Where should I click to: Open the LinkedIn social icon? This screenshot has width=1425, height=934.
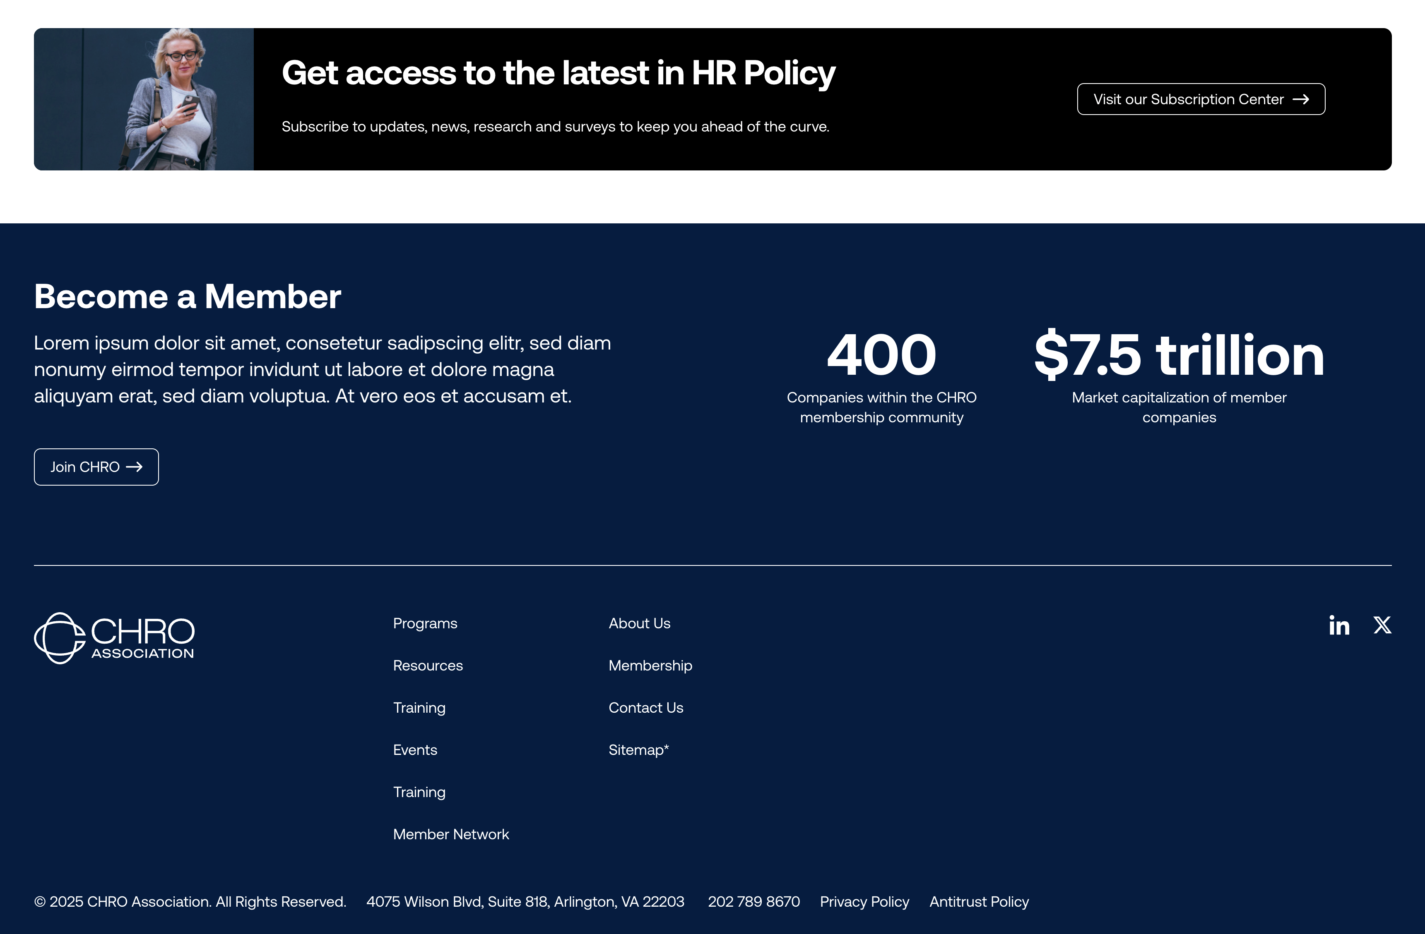click(1339, 625)
